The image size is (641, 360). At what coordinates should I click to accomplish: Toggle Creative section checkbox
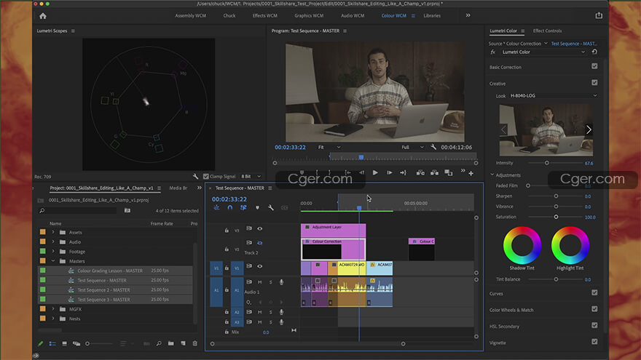click(x=594, y=82)
